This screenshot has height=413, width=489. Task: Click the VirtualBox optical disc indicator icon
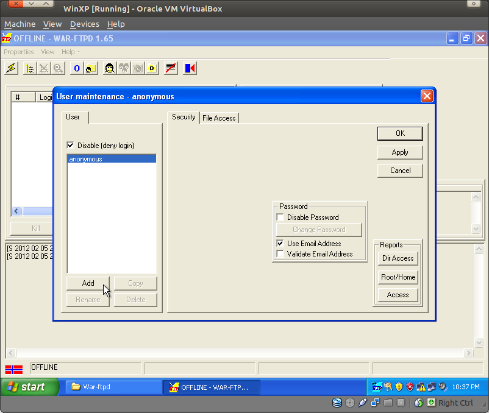tap(350, 403)
